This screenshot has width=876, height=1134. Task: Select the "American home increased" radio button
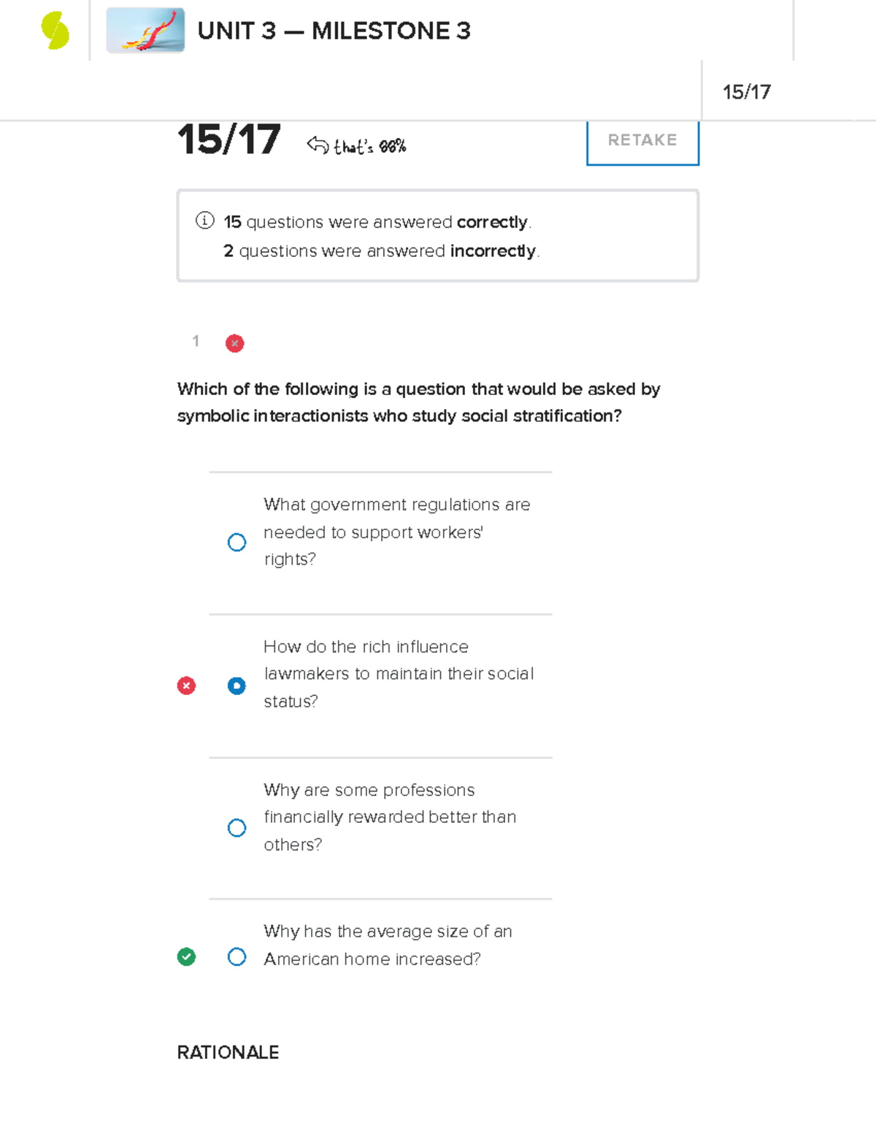[x=237, y=957]
